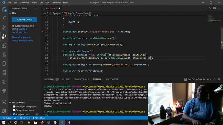The image size is (223, 125).
Task: Switch to the Problems panel tab
Action: 51,80
